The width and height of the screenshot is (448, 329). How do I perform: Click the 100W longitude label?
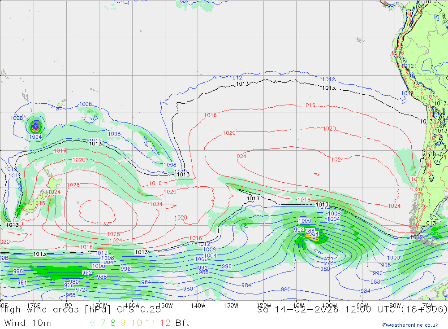(x=329, y=306)
